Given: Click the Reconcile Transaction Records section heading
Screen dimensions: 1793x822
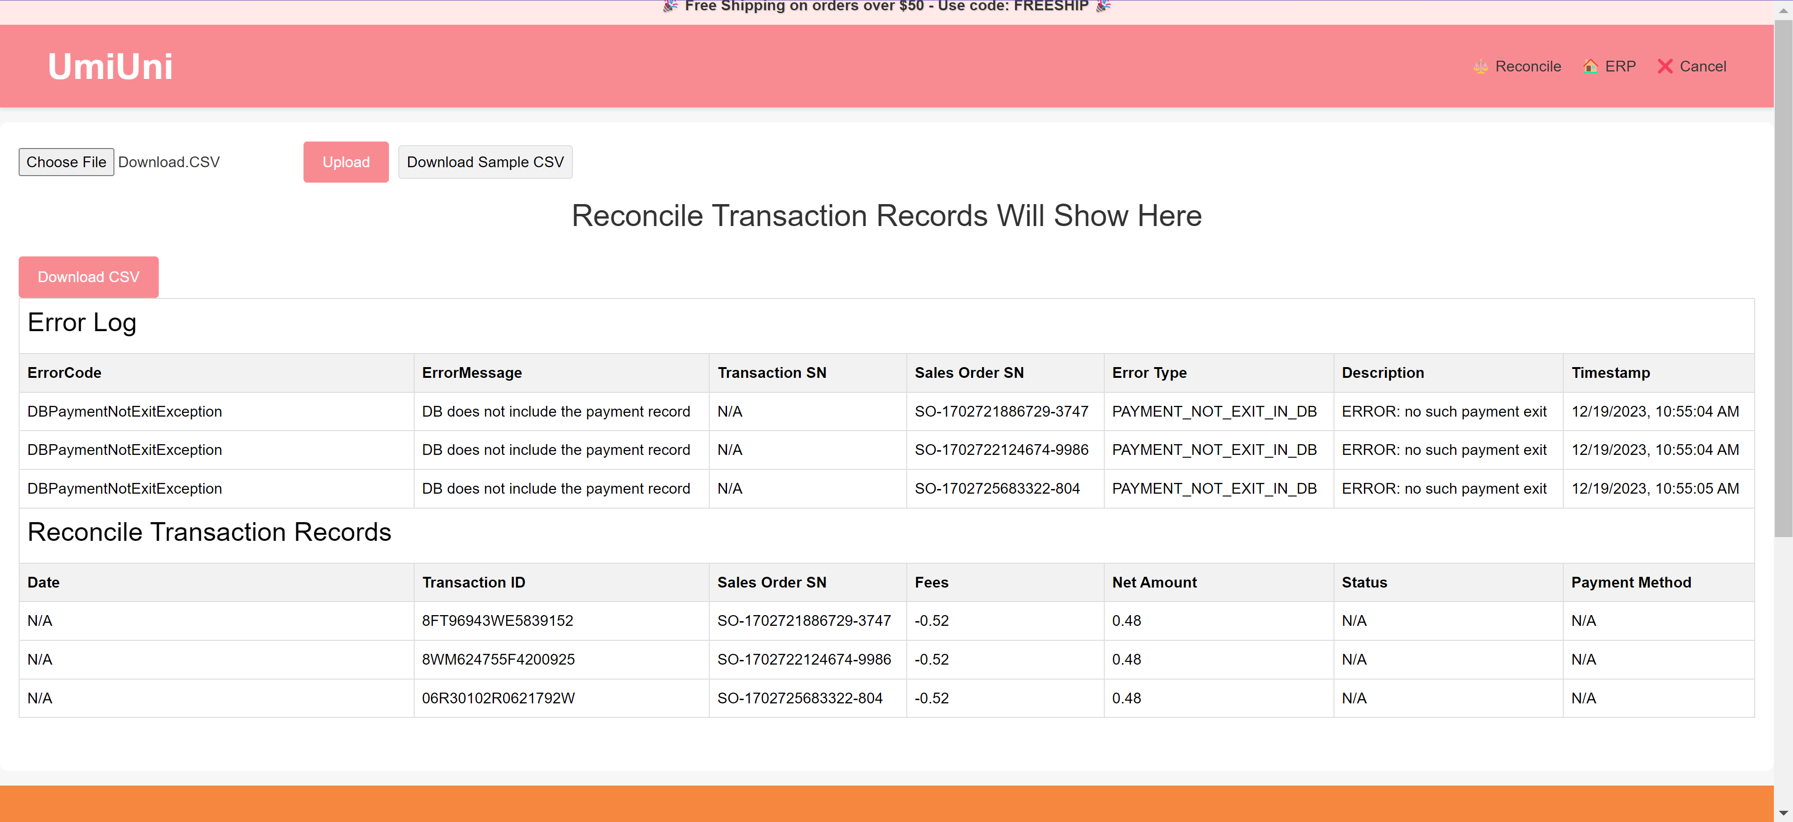Looking at the screenshot, I should (x=209, y=532).
